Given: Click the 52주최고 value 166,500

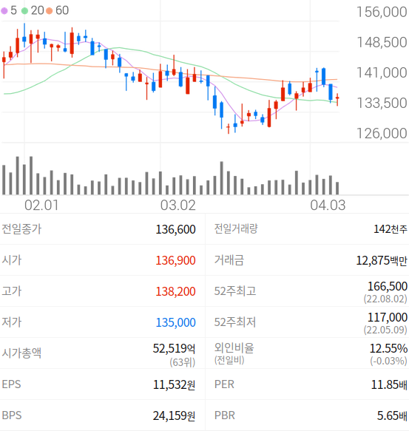Looking at the screenshot, I should point(388,286).
